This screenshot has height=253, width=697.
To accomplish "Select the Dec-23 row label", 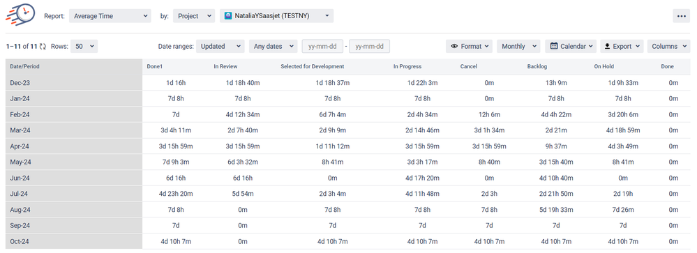I will pos(20,82).
